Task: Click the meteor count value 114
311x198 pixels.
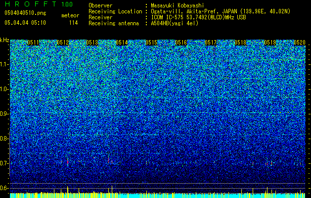Action: coord(73,23)
